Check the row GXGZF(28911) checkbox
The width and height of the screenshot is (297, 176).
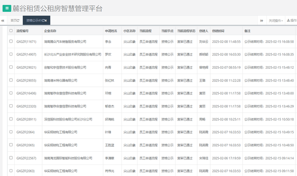point(11,119)
